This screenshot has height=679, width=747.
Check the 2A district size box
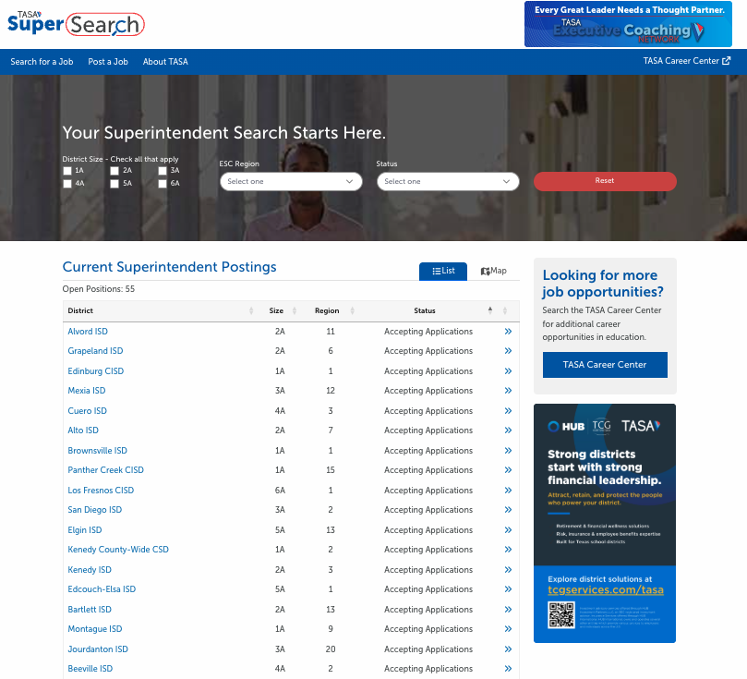(x=114, y=171)
